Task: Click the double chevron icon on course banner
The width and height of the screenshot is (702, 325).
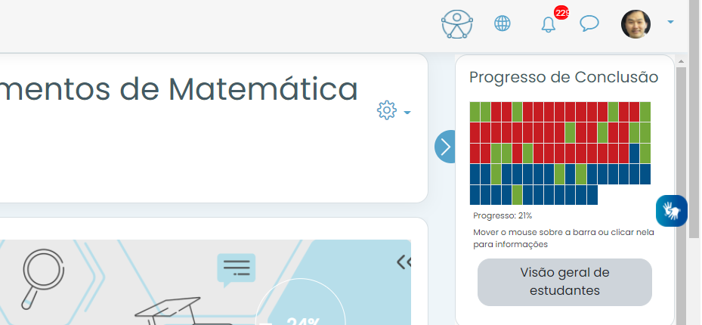Action: (x=404, y=262)
